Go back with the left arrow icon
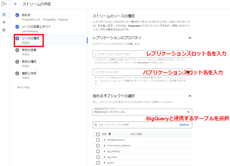 [x=16, y=4]
